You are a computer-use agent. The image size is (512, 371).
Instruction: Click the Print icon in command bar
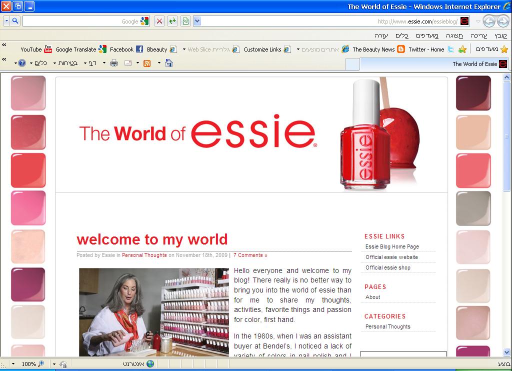point(114,63)
